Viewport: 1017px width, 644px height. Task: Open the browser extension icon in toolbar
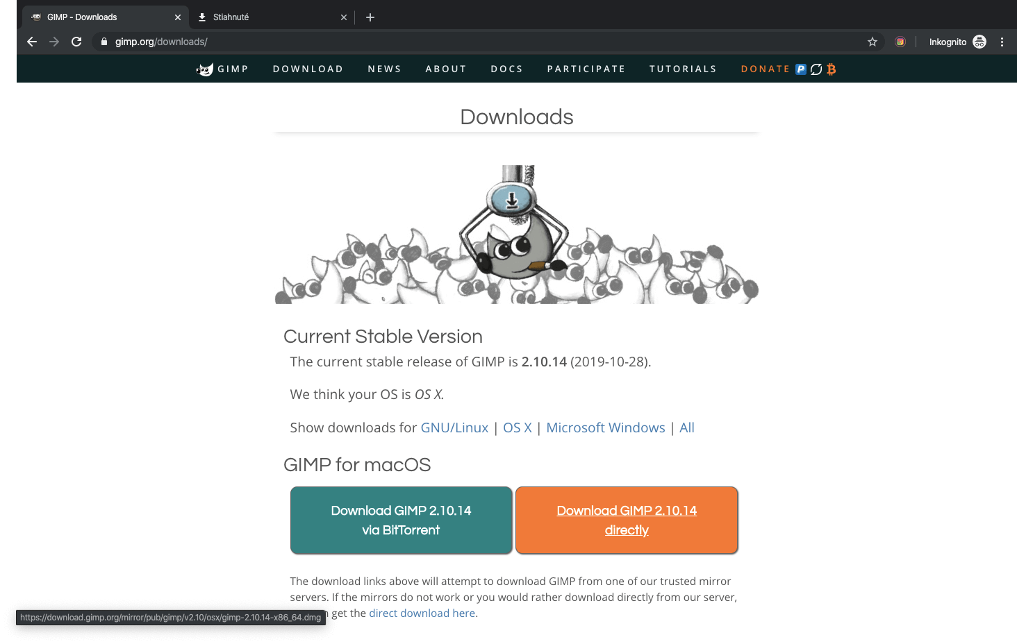900,42
